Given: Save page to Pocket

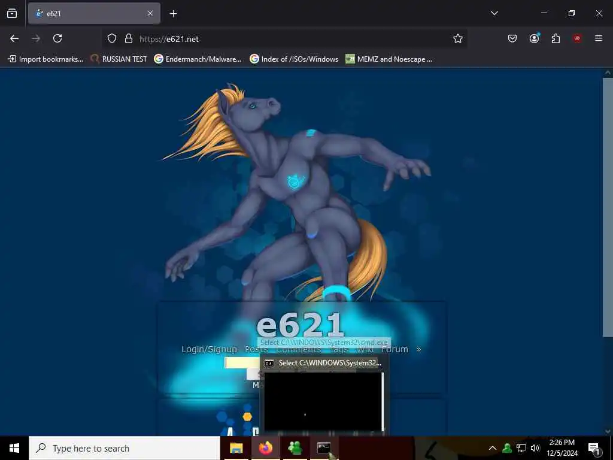Looking at the screenshot, I should point(512,38).
